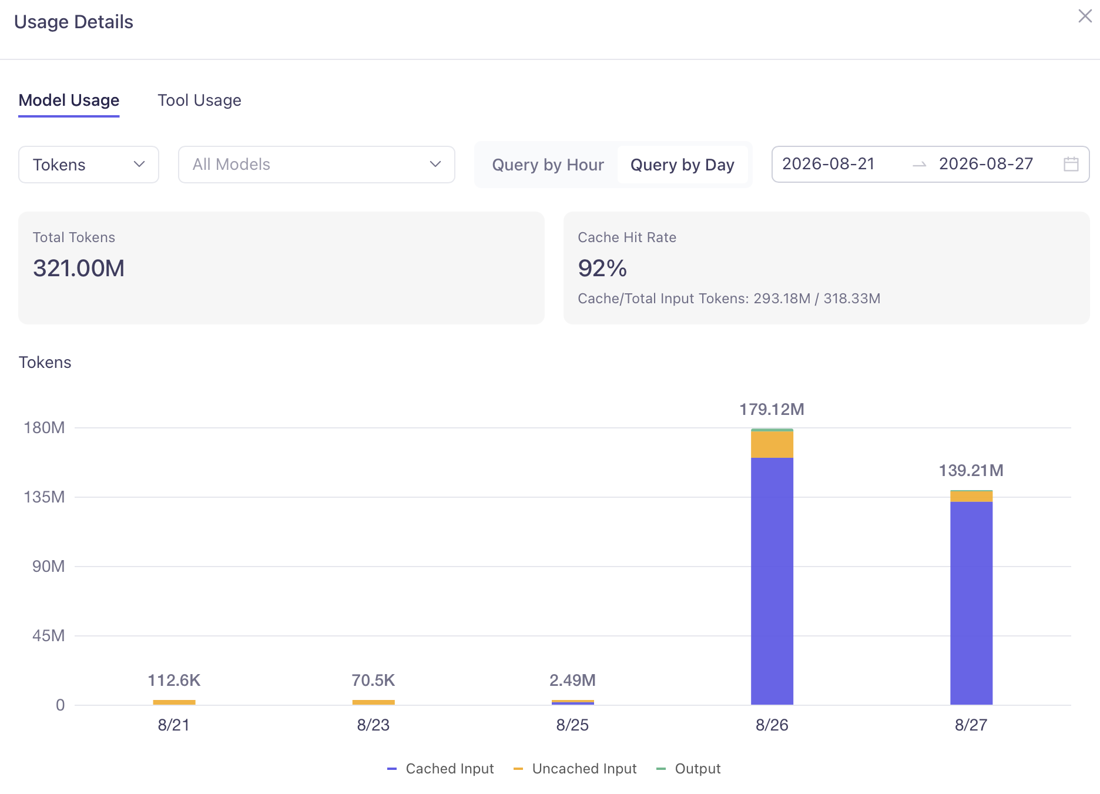Viewport: 1100px width, 794px height.
Task: Click the 92% cache hit rate value
Action: tap(602, 269)
